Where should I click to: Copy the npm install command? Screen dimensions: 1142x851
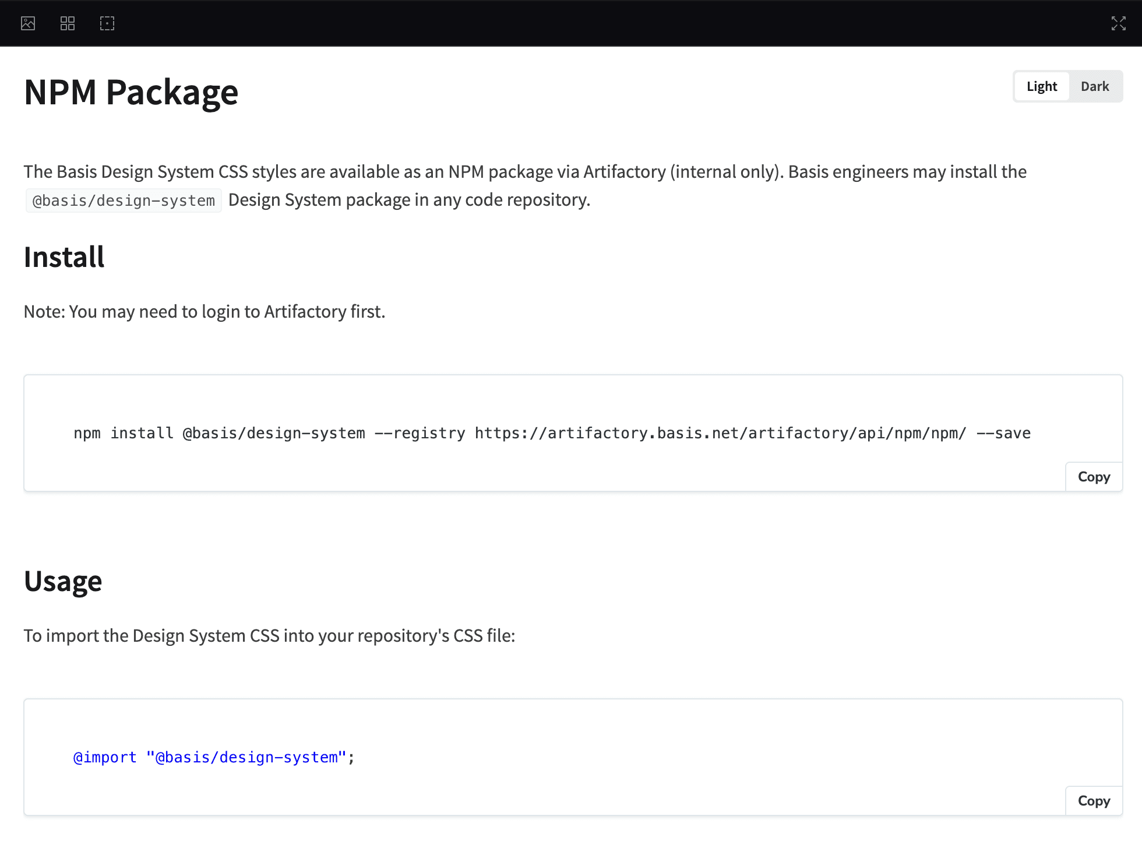(1094, 477)
